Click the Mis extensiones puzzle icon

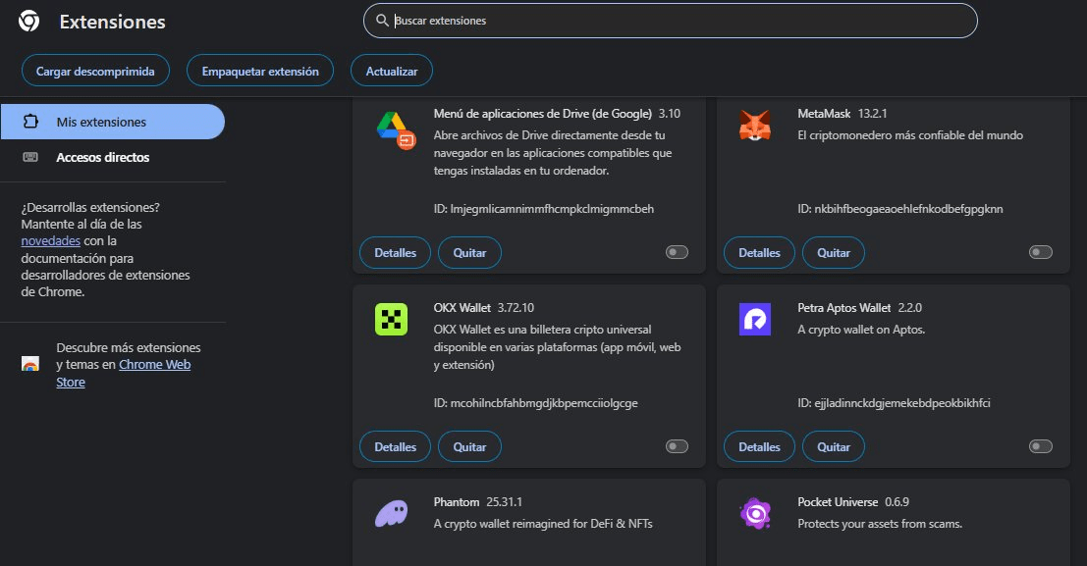click(31, 122)
